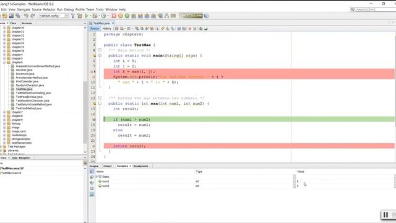
Task: Click the Save All toolbar icon
Action: 18,15
